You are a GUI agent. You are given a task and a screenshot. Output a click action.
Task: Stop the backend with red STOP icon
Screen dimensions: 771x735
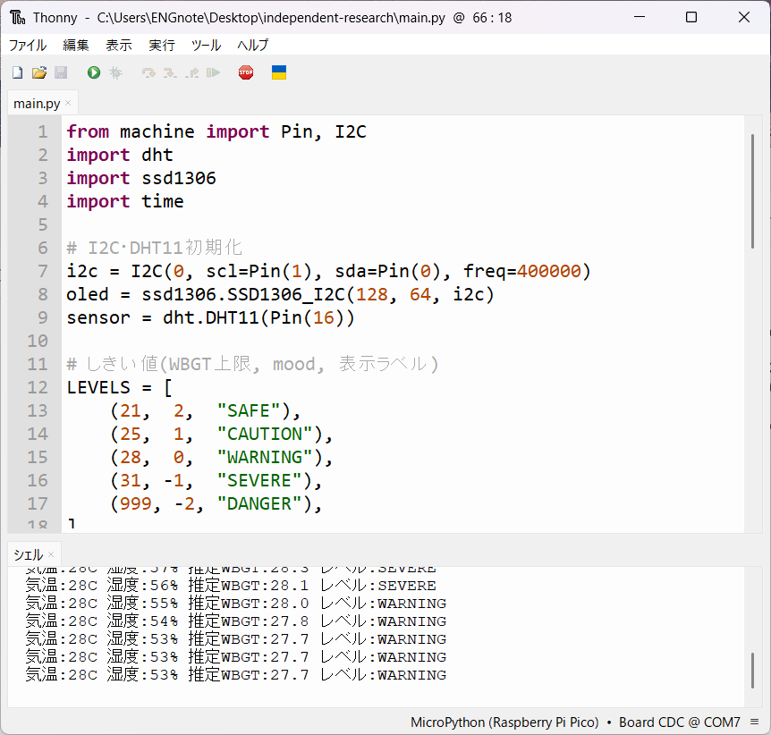246,72
